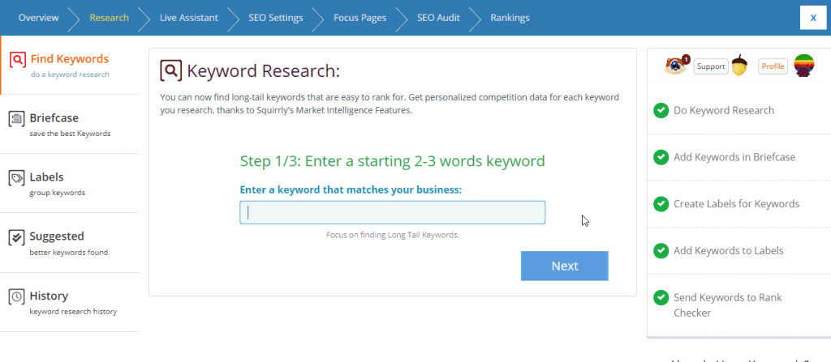This screenshot has height=362, width=831.
Task: Open the Support button
Action: pyautogui.click(x=710, y=66)
